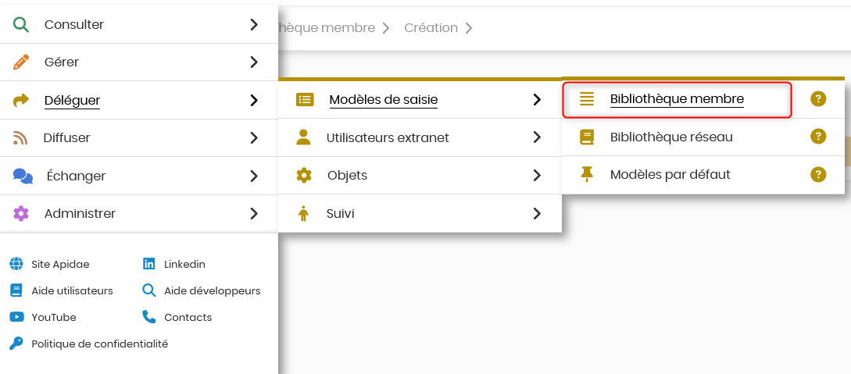Select Bibliothèque membre menu entry

(x=677, y=99)
